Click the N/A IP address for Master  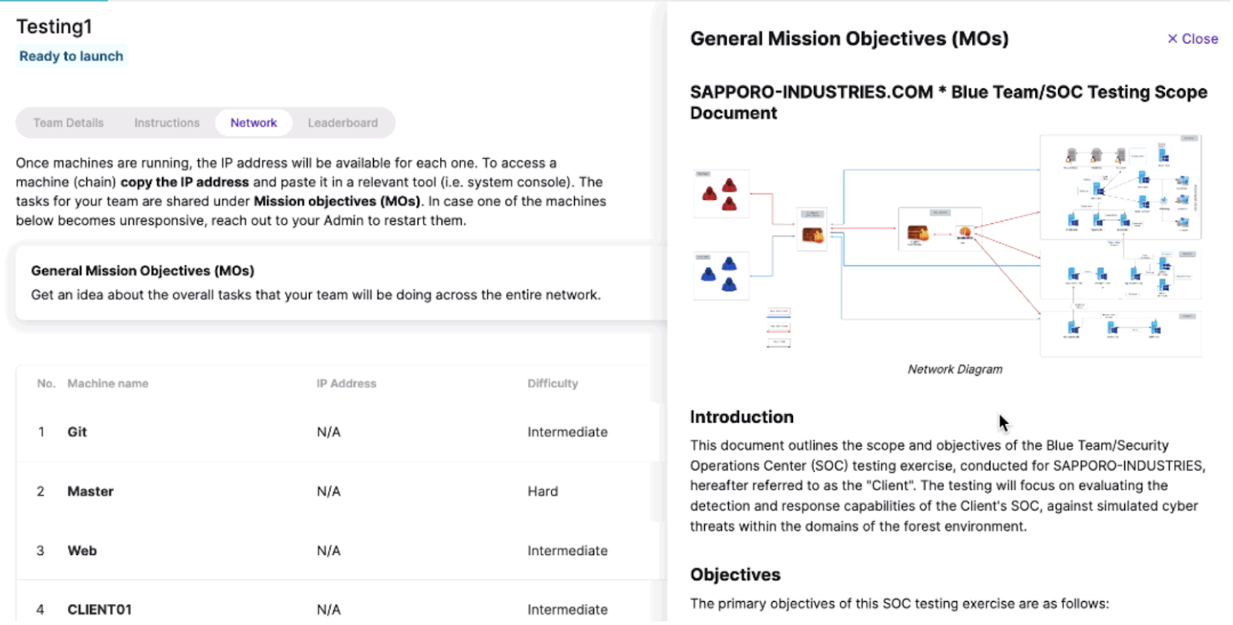(x=328, y=491)
